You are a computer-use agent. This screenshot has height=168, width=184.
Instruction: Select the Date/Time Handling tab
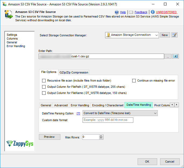tap(139, 105)
